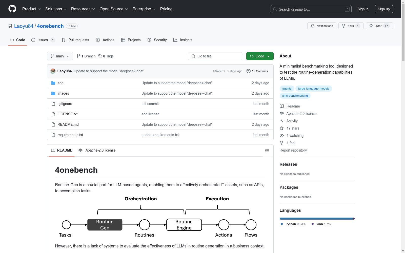Open the app folder icon

coord(53,83)
